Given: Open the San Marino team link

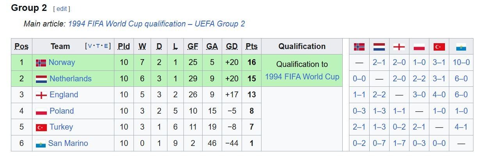Looking at the screenshot, I should pos(68,144).
